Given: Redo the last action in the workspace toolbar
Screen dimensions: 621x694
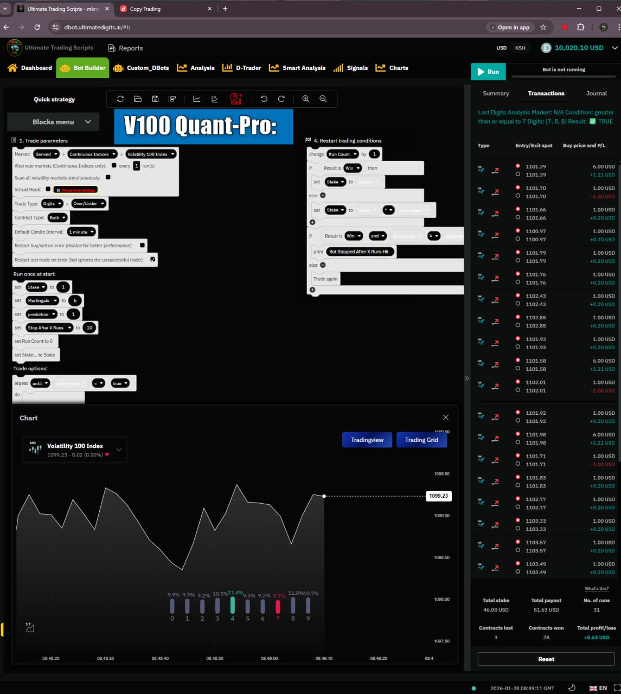Looking at the screenshot, I should coord(281,99).
